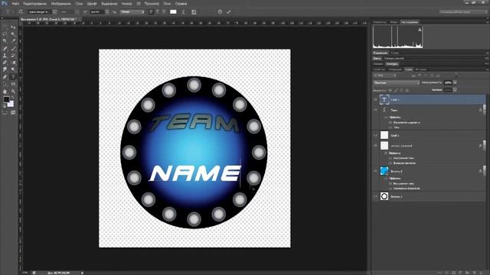Enable the layer filter switch

456,76
